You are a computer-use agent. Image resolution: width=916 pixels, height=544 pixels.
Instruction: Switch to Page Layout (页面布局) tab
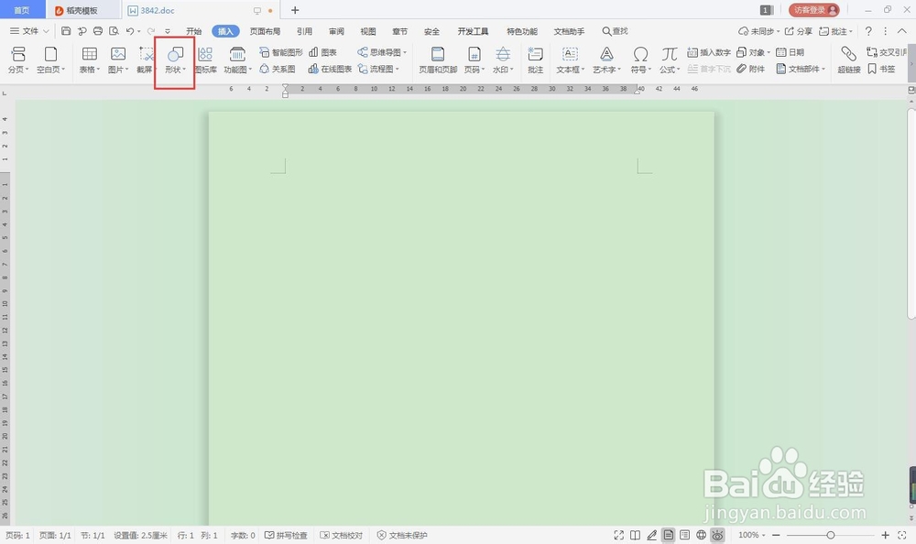(x=265, y=31)
